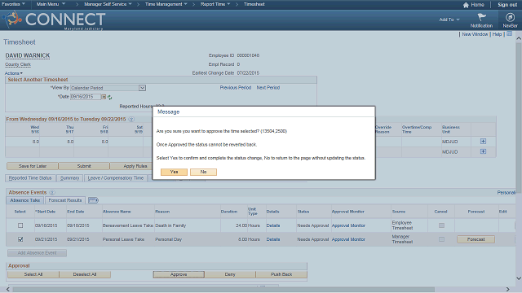Screen dimensions: 522x293
Task: Click the County Clerk link
Action: click(x=18, y=64)
